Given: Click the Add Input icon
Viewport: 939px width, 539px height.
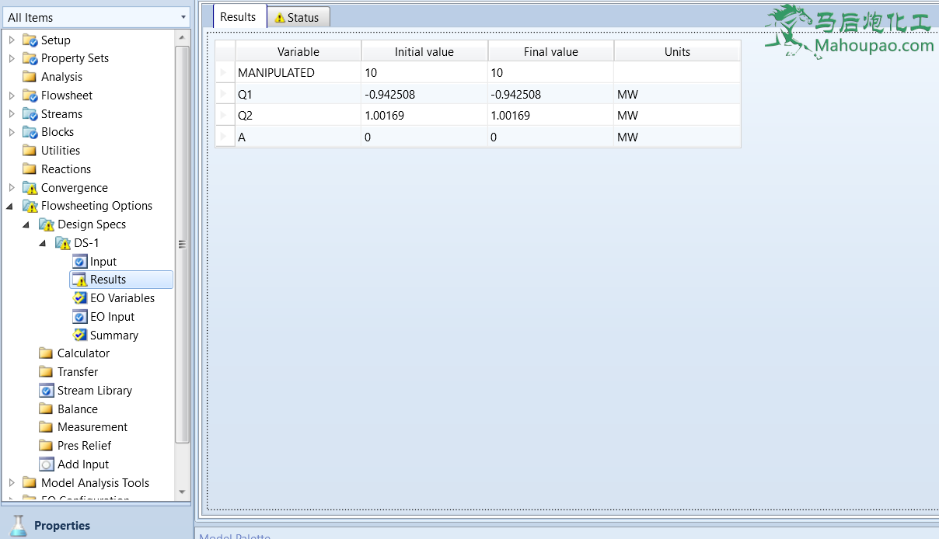Looking at the screenshot, I should coord(47,464).
